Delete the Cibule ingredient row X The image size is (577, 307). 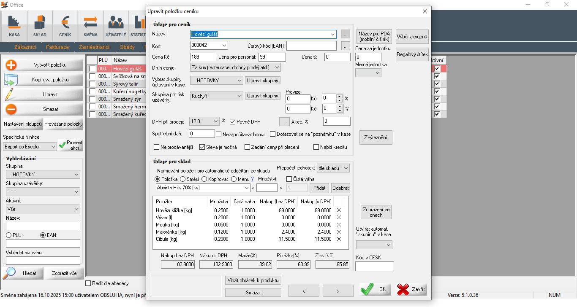click(x=339, y=239)
